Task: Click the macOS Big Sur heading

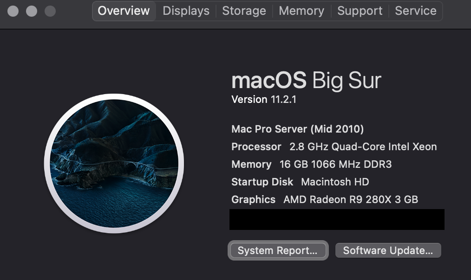Action: [306, 81]
